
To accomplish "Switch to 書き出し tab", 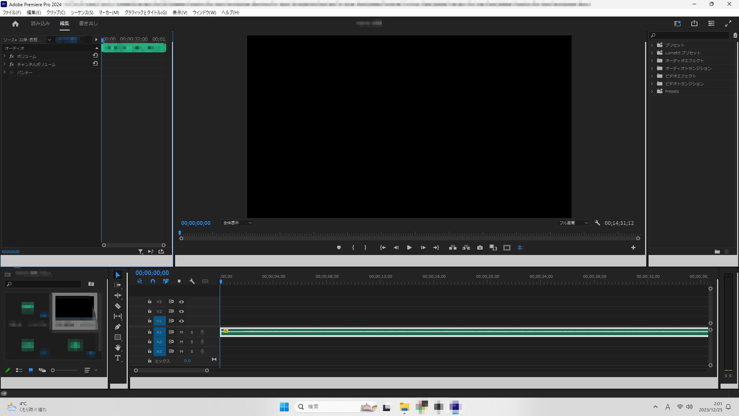I will point(88,23).
